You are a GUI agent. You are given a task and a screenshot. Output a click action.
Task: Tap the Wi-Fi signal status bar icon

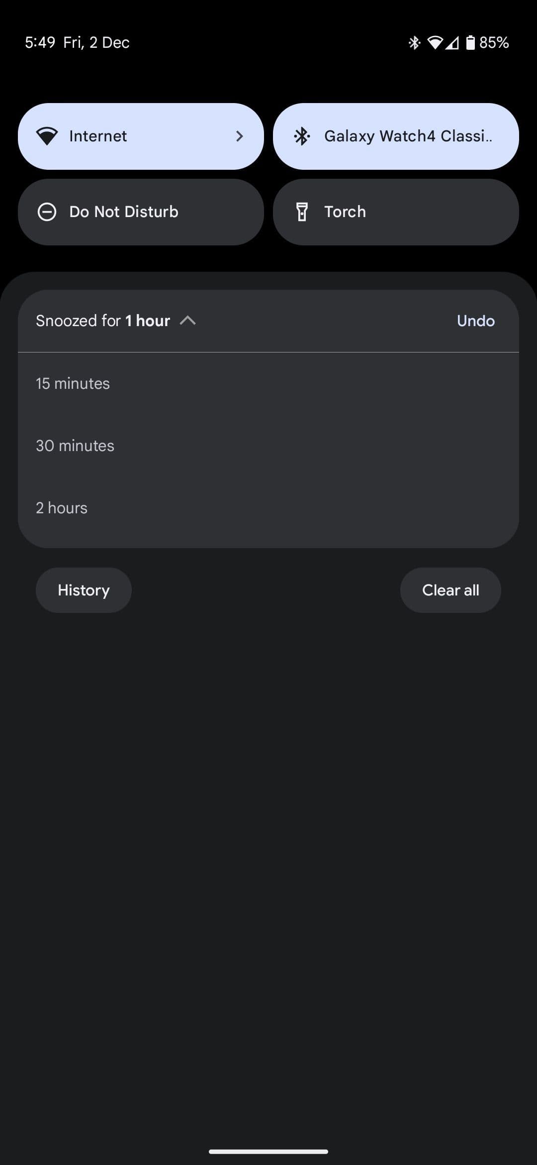click(x=435, y=43)
